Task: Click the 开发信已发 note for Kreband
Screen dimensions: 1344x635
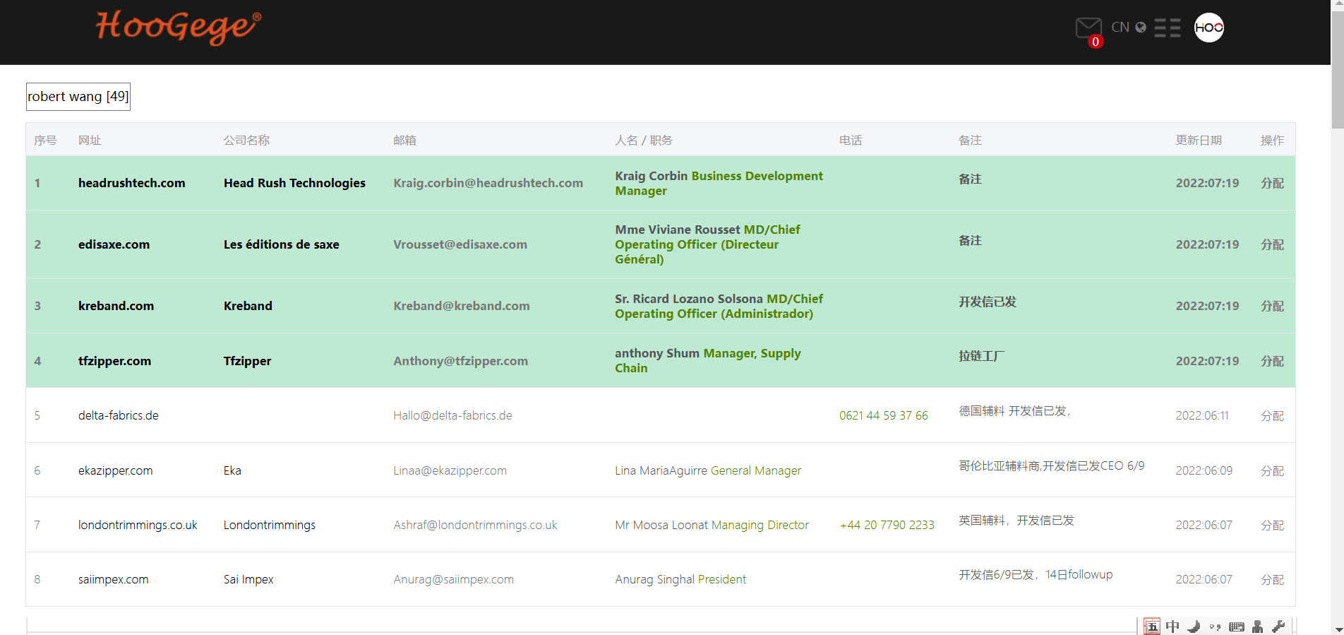Action: pyautogui.click(x=987, y=302)
